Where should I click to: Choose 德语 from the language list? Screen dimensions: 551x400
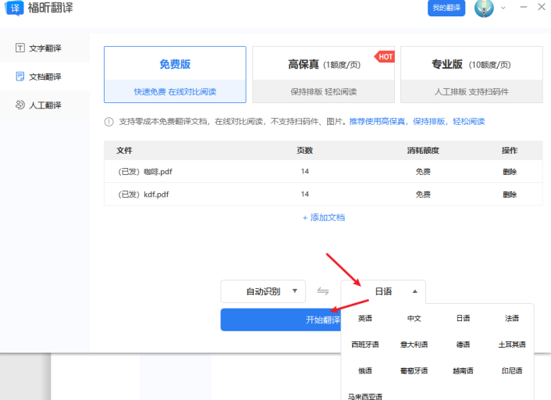tap(463, 345)
